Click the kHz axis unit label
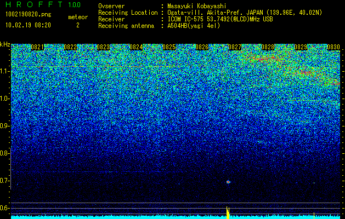The width and height of the screenshot is (345, 219). click(x=5, y=44)
